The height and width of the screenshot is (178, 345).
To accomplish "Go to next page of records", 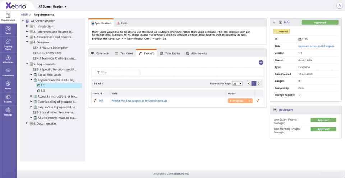I will pos(259,84).
